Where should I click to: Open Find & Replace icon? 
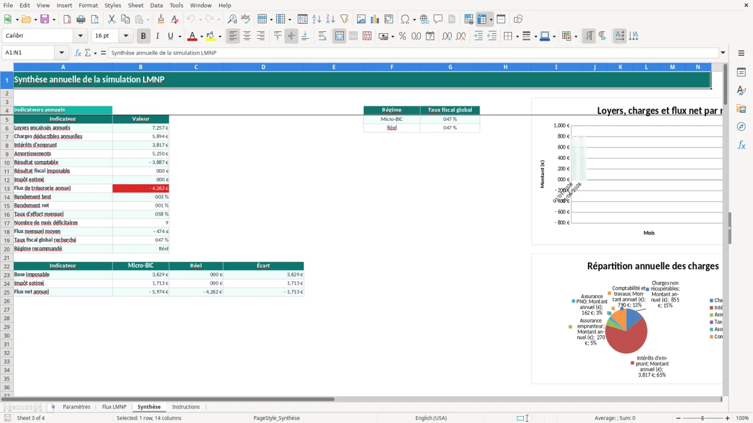pyautogui.click(x=232, y=19)
